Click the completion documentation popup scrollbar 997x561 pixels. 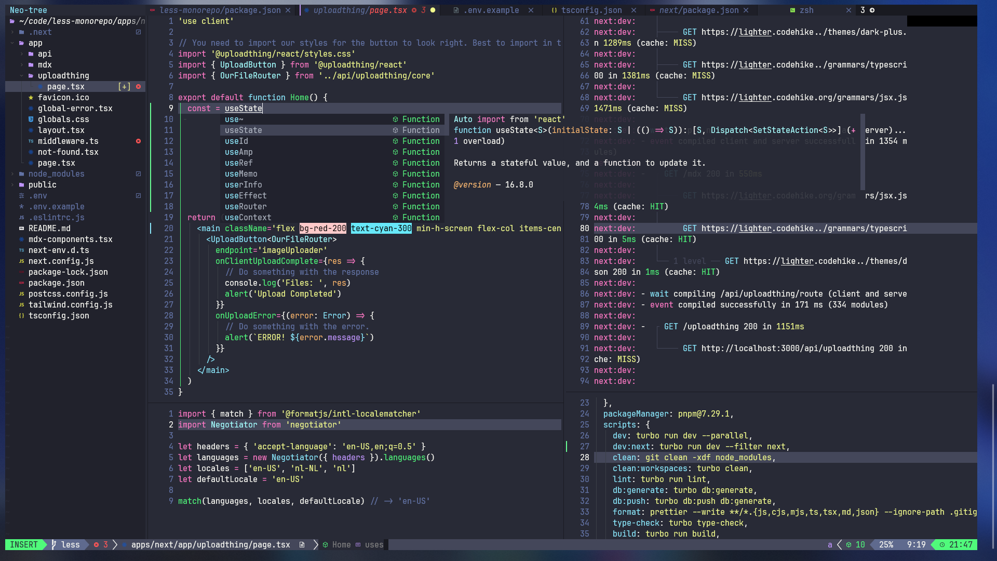point(863,152)
